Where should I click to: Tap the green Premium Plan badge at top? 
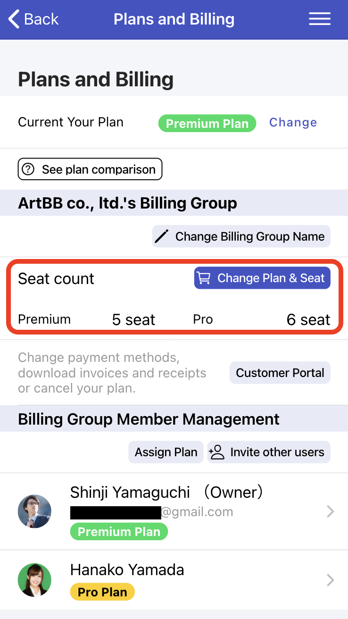tap(207, 124)
